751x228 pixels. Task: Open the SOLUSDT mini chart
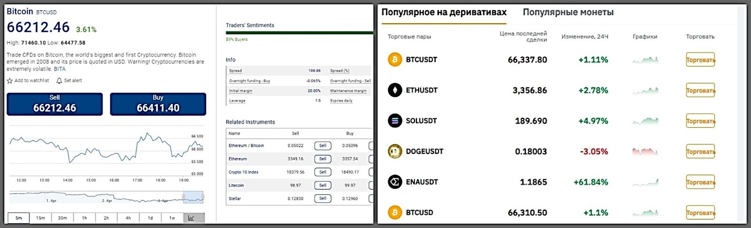click(645, 121)
